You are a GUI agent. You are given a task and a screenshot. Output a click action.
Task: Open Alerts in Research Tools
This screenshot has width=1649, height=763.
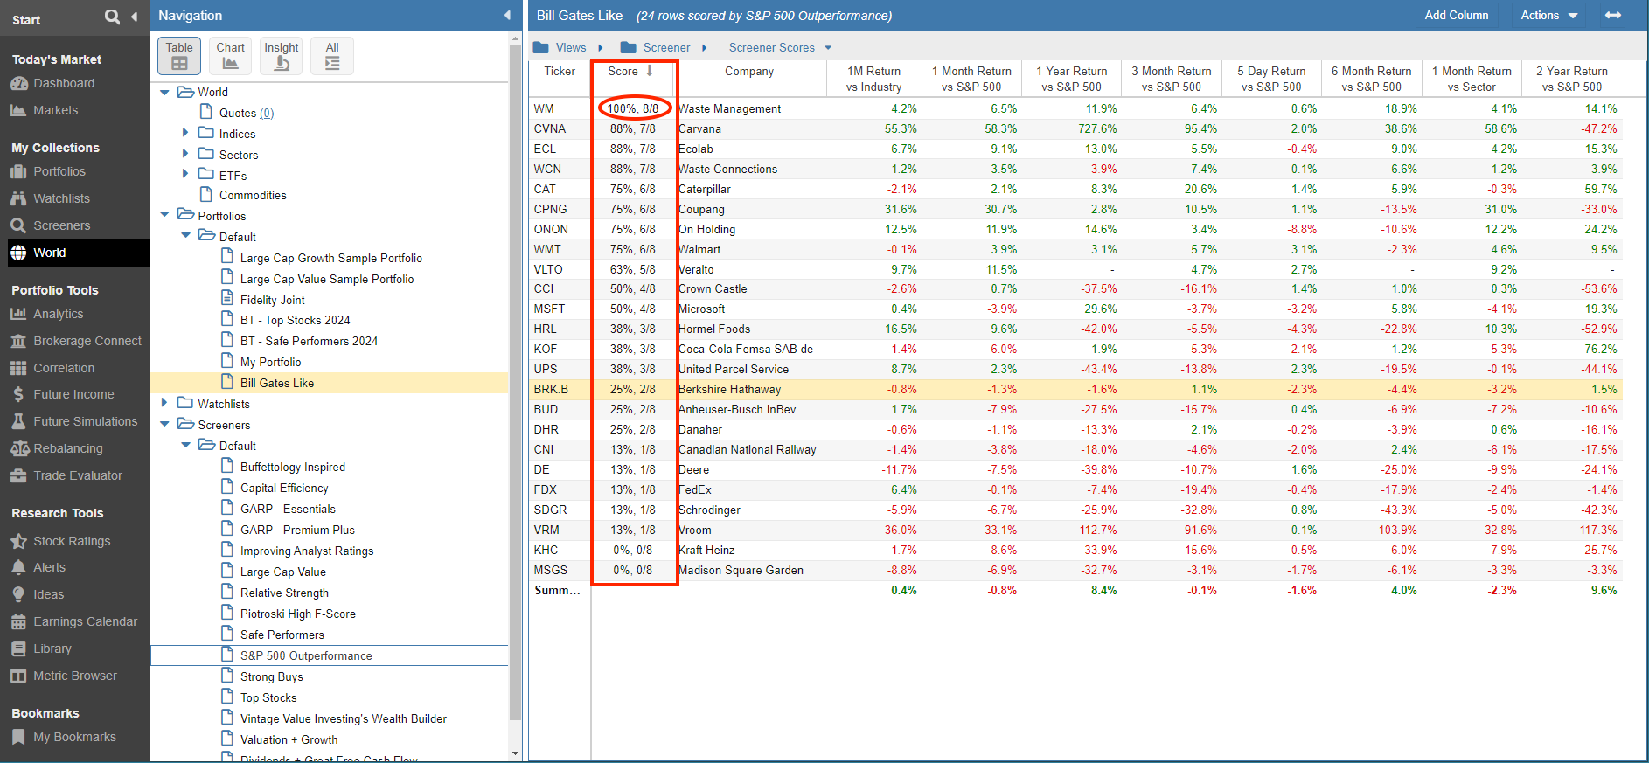pos(49,567)
